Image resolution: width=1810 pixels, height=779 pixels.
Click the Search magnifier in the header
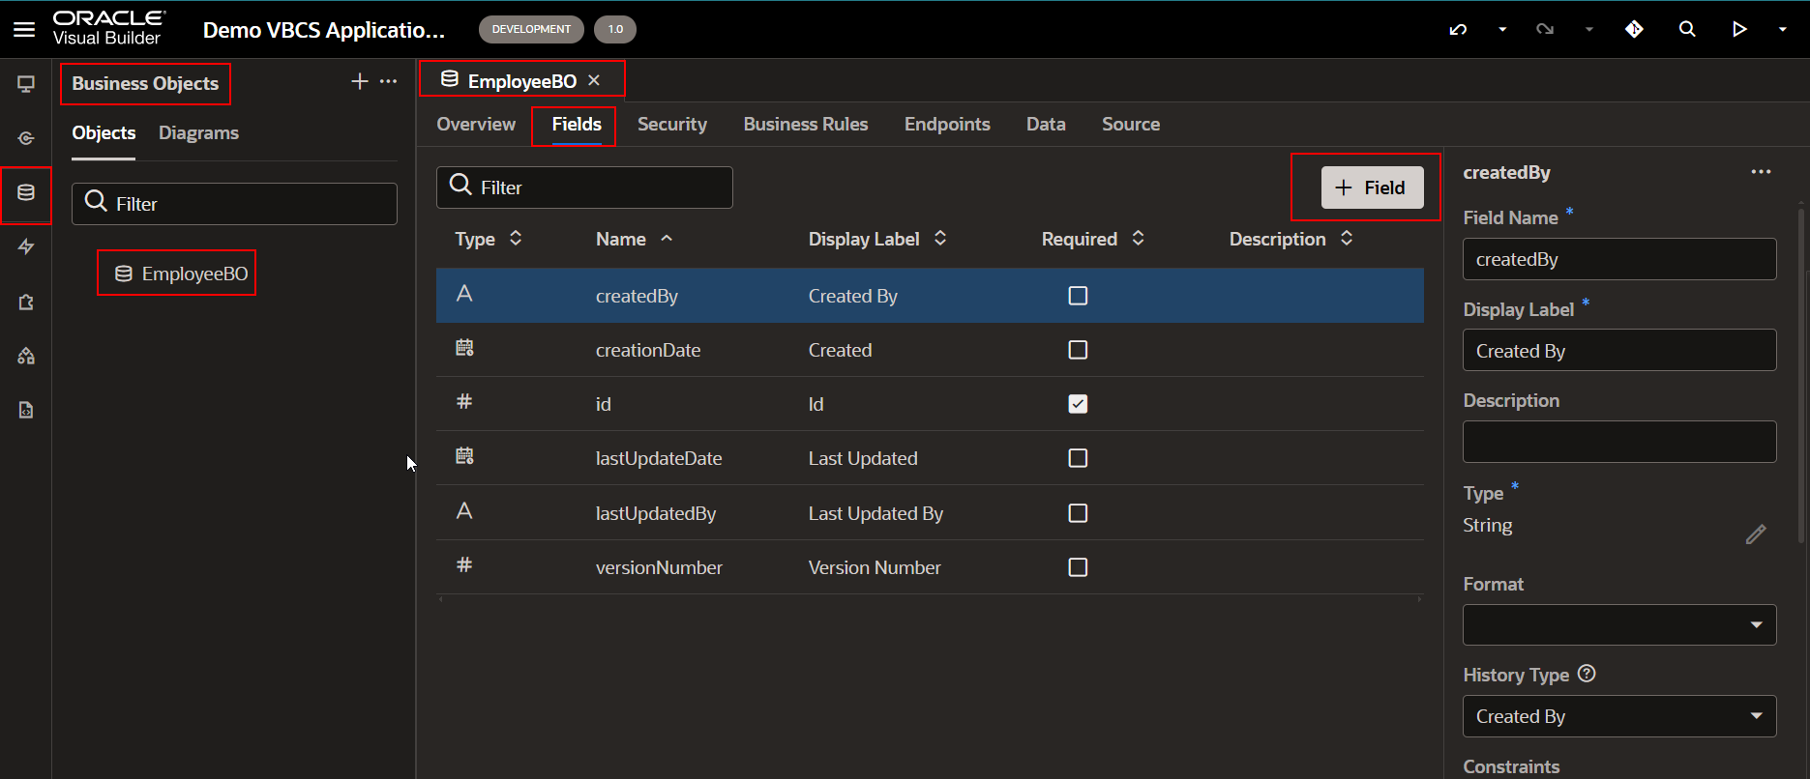click(x=1687, y=29)
